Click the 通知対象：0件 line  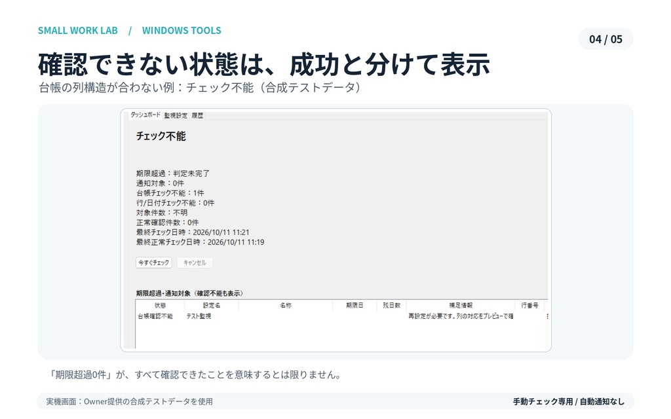(x=160, y=183)
